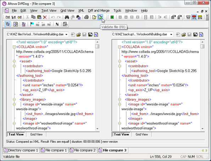Collapse the COLLADA node in right pane
Image resolution: width=211 pixels, height=161 pixels.
pyautogui.click(x=120, y=47)
